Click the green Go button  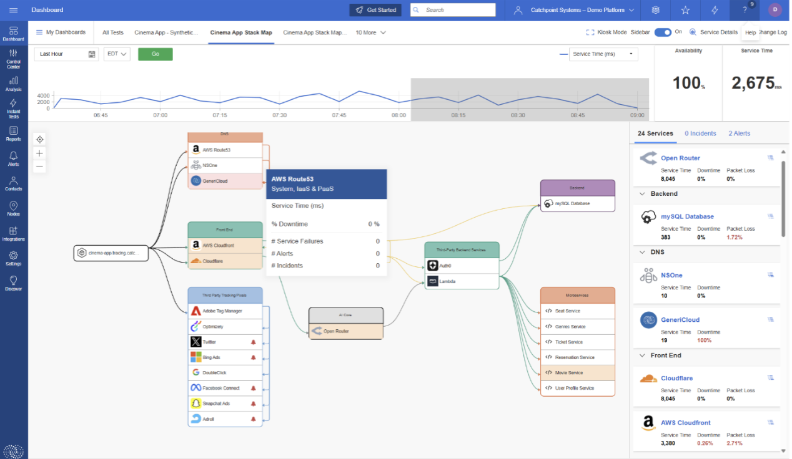click(155, 54)
